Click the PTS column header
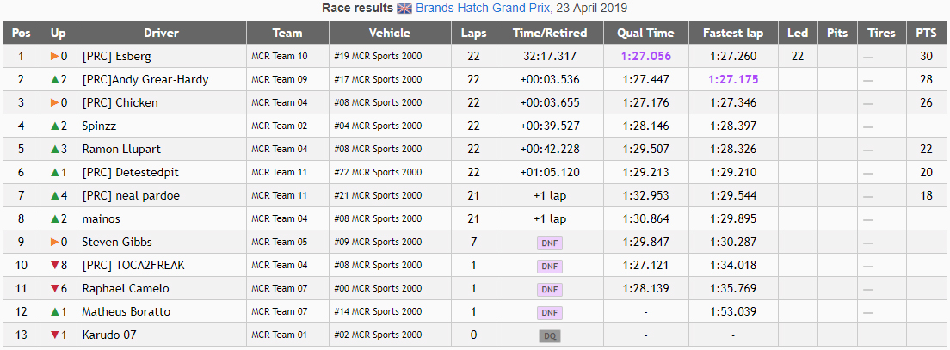Viewport: 950px width, 350px height. 926,33
